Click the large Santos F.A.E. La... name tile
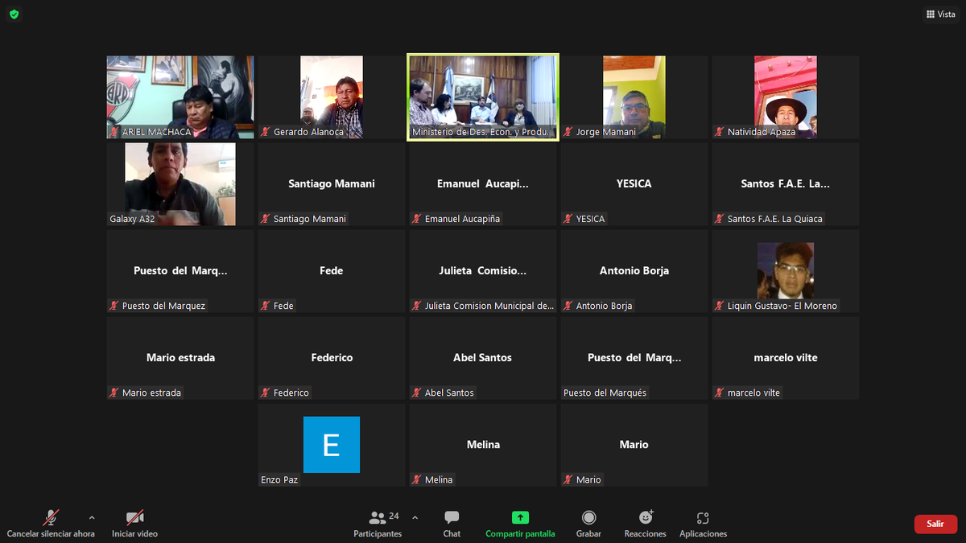 click(786, 184)
